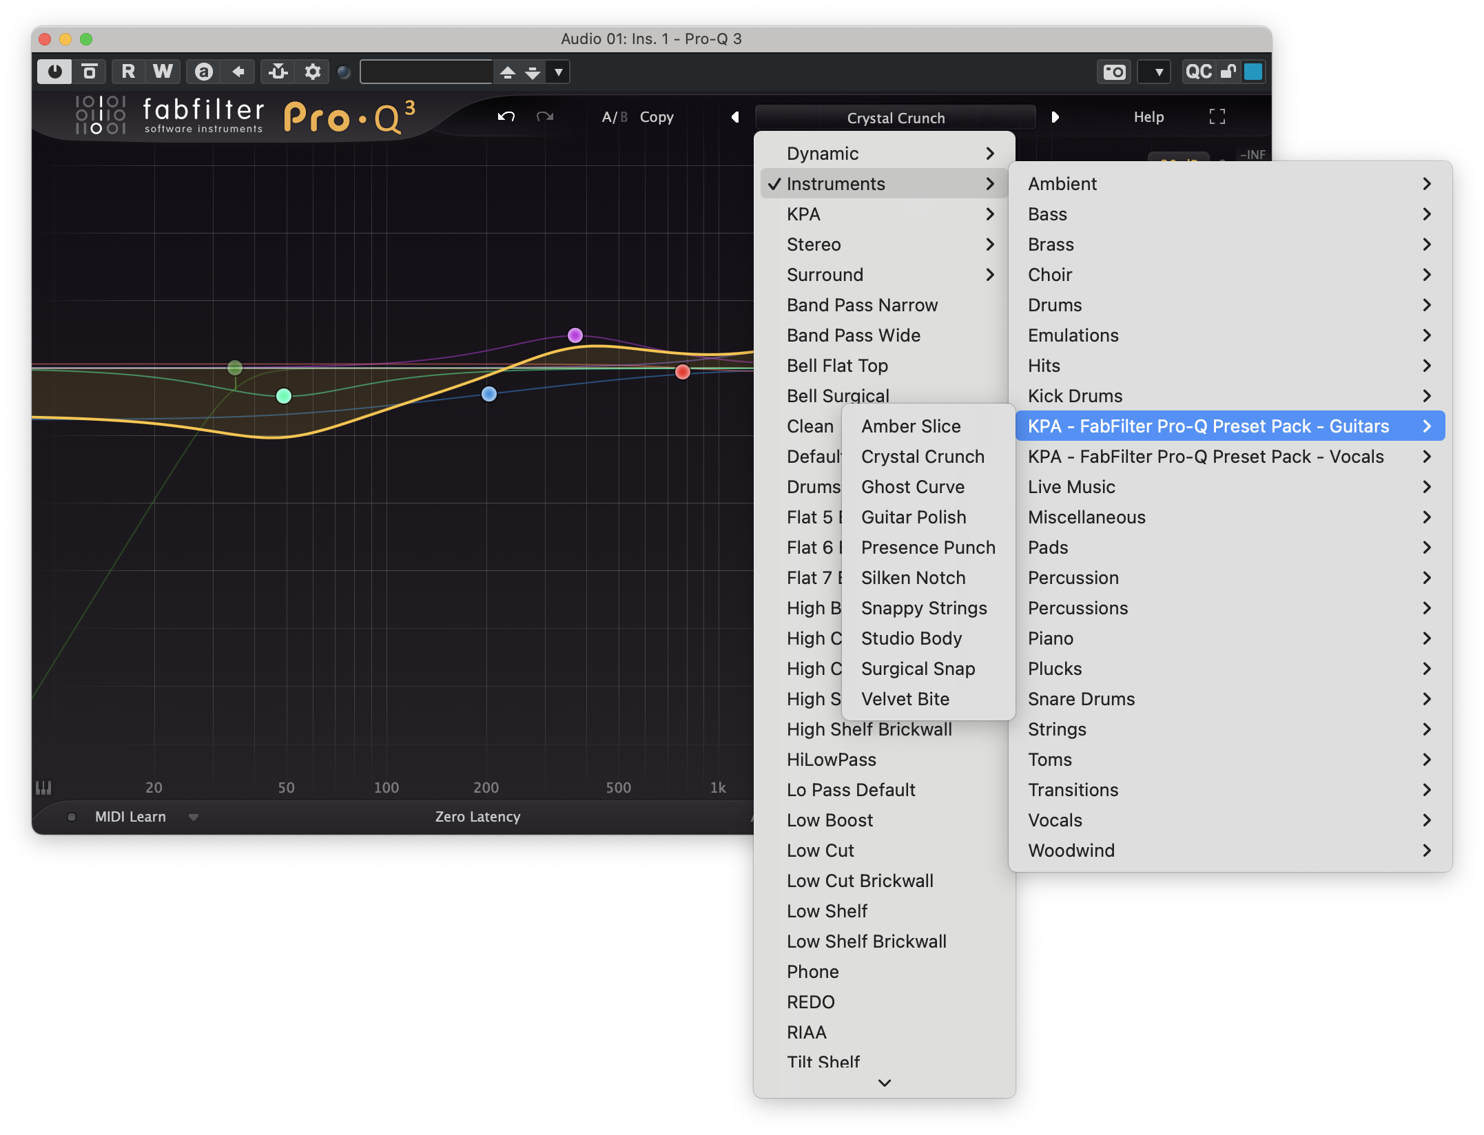Click the Copy button
This screenshot has width=1484, height=1135.
[x=656, y=117]
